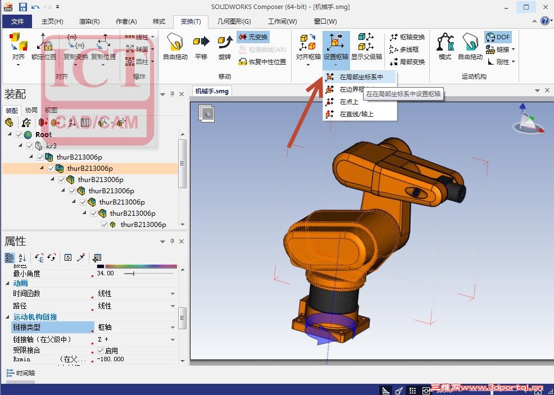Collapse the kr3 tree node
The image size is (554, 395).
click(x=20, y=145)
